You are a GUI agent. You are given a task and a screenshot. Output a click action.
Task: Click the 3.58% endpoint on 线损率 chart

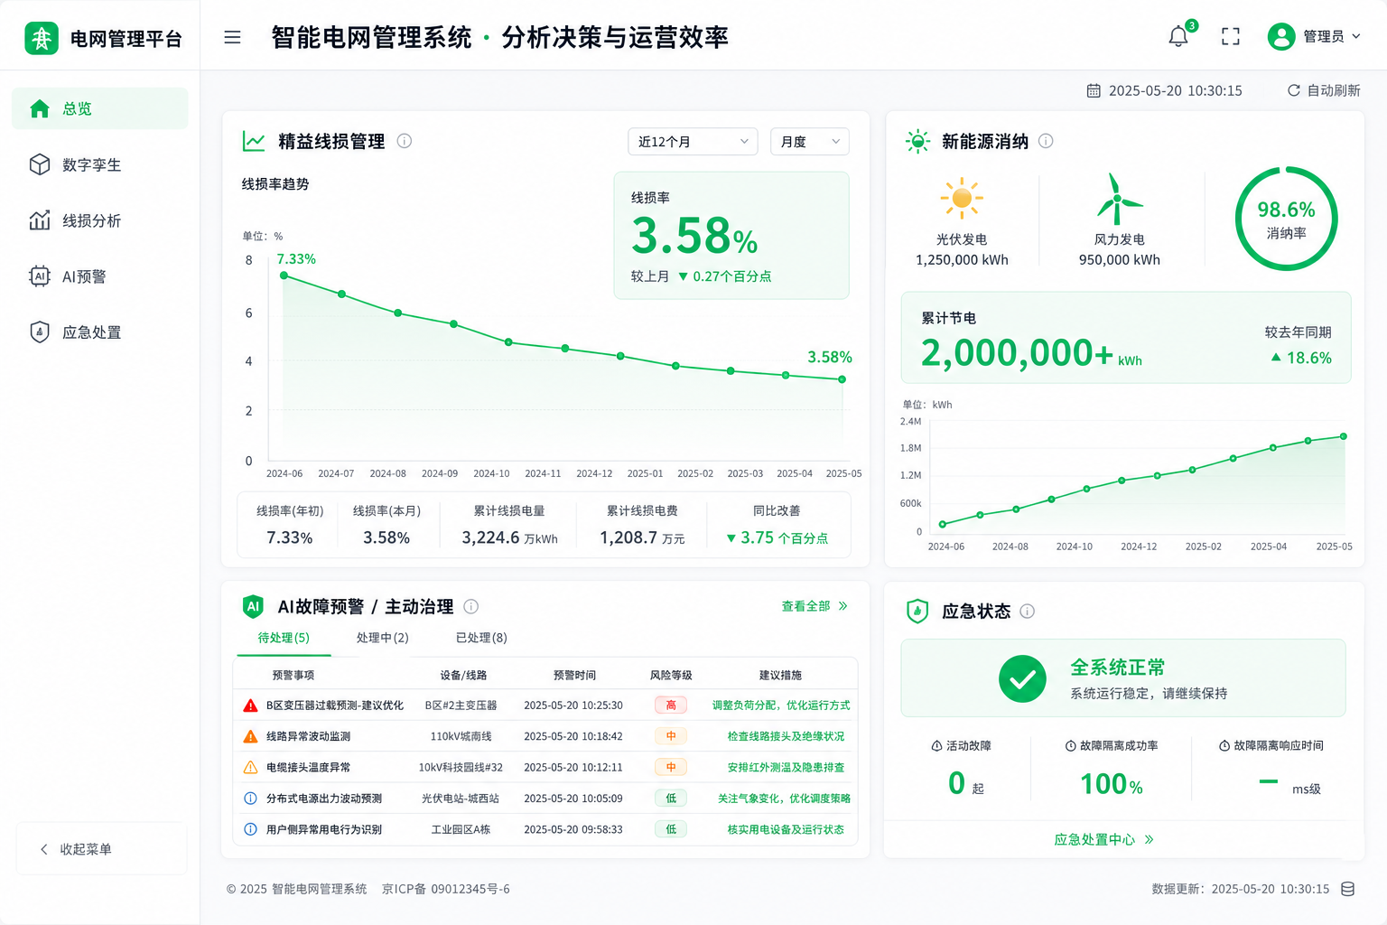point(842,379)
